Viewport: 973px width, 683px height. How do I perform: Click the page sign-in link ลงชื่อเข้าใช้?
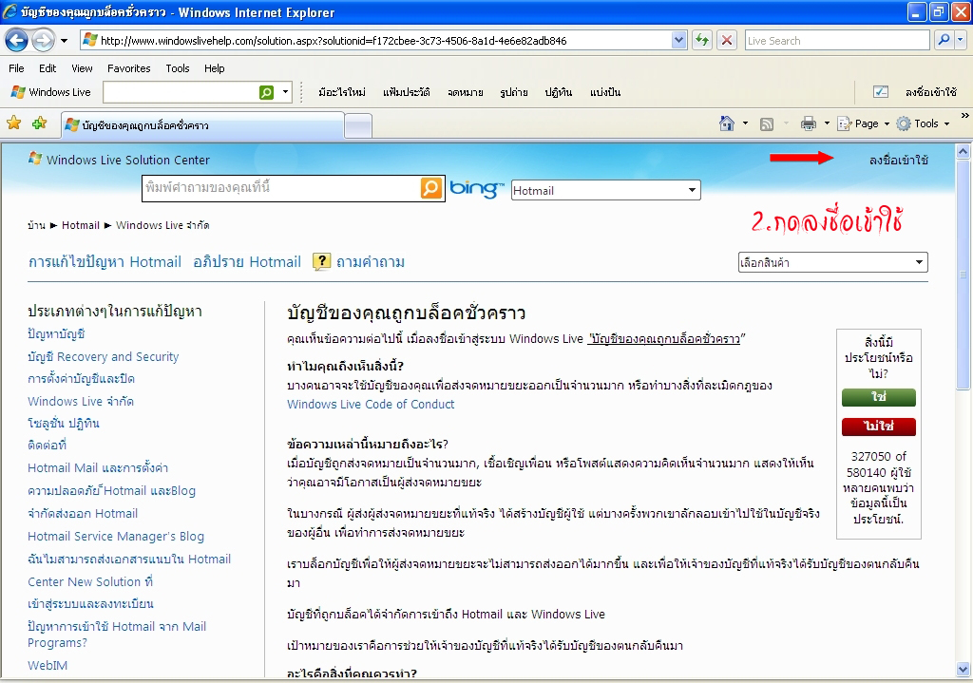[x=899, y=160]
